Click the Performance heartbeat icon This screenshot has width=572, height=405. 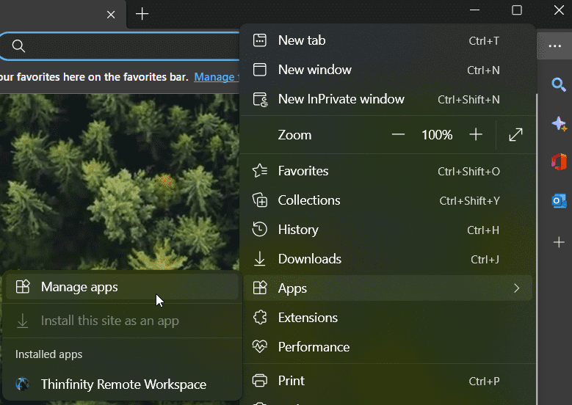(260, 347)
